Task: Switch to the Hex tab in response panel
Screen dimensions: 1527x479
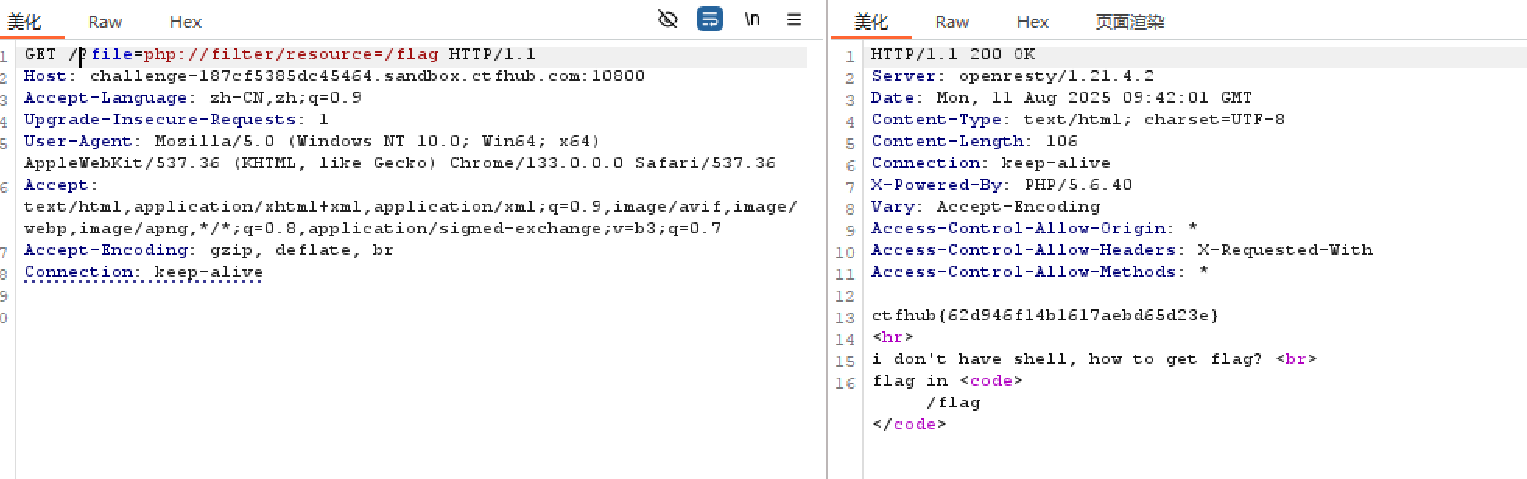Action: coord(1033,22)
